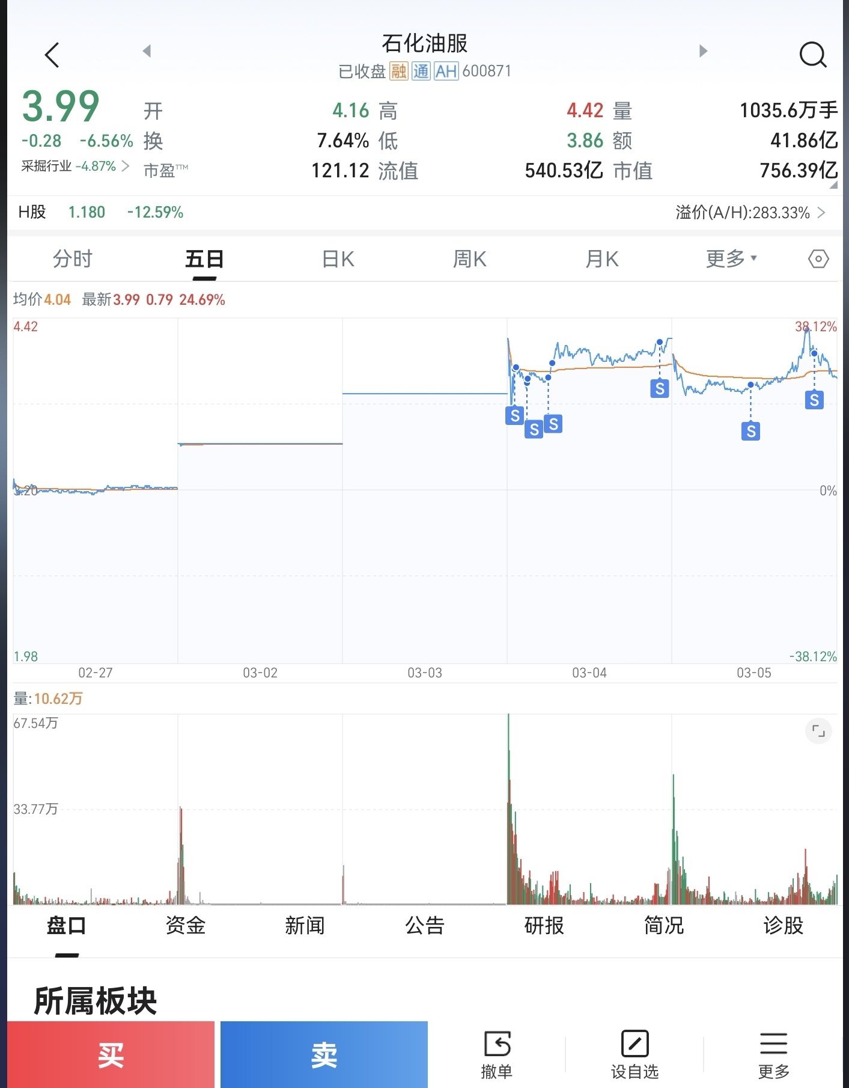Screen dimensions: 849x1088
Task: Open the 研报 research reports tab
Action: pyautogui.click(x=544, y=925)
